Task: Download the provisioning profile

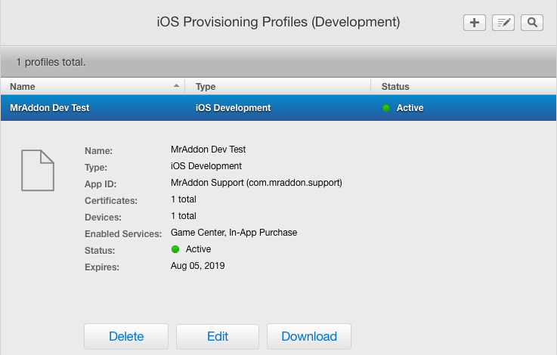Action: tap(308, 336)
